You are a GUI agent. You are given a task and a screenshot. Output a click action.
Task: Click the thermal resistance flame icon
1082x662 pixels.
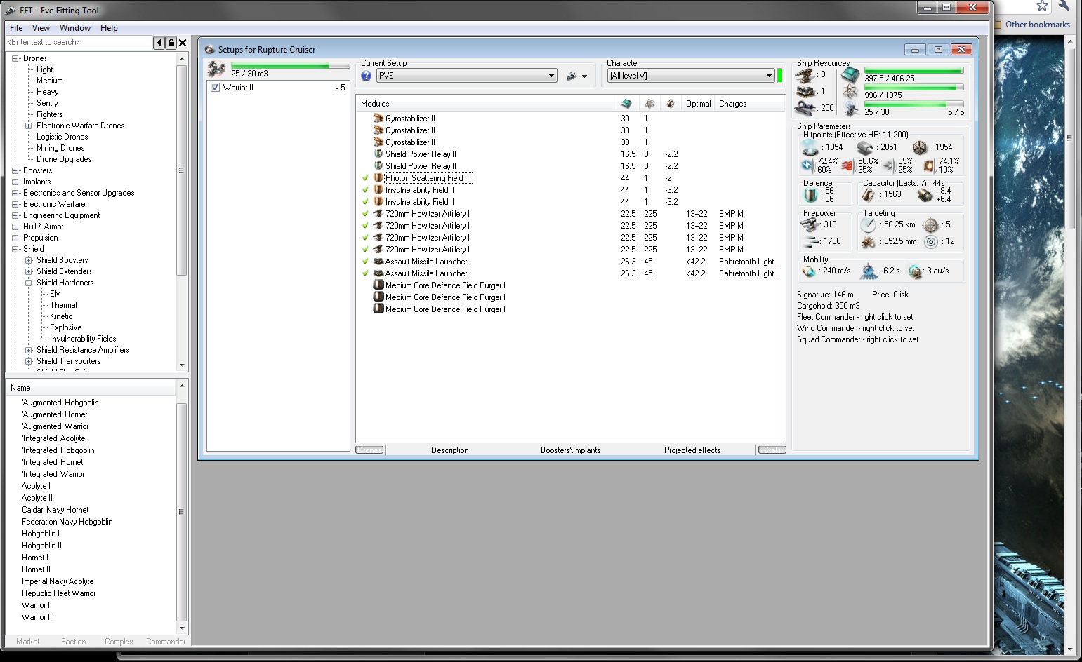(x=847, y=165)
